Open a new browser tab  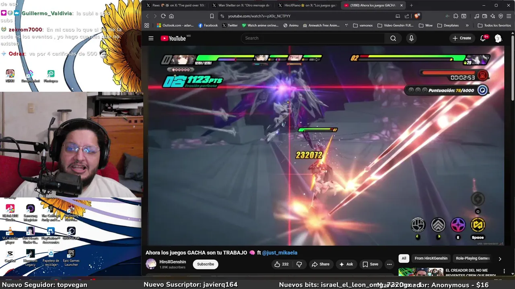[411, 5]
